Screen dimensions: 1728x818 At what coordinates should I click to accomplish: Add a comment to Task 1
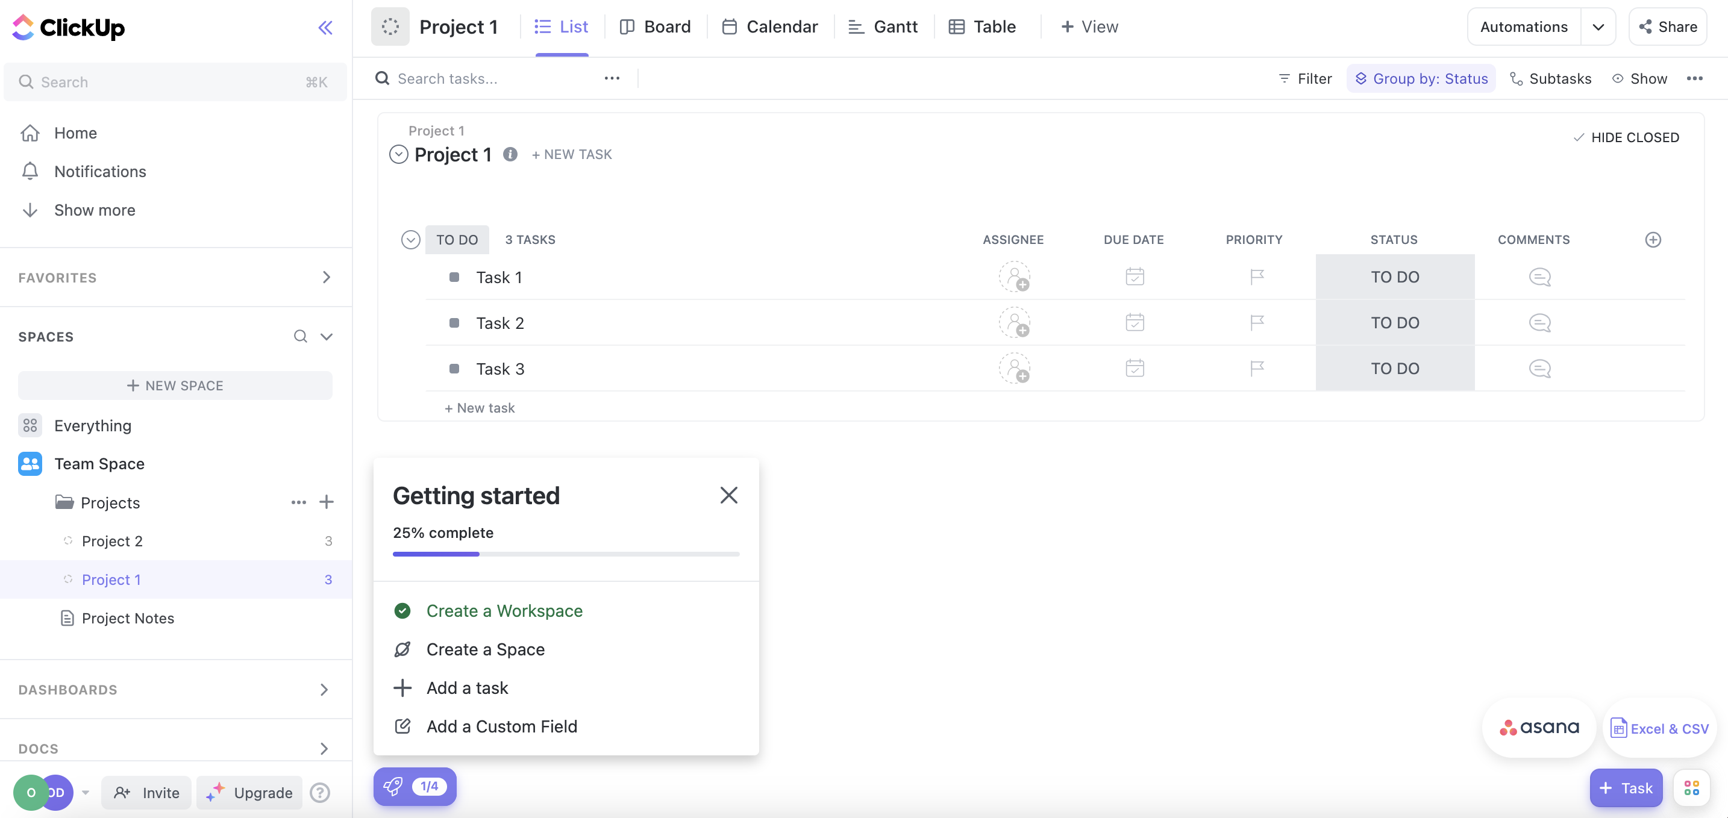[x=1540, y=277]
